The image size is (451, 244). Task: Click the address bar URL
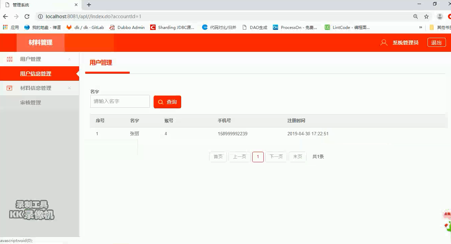[94, 16]
